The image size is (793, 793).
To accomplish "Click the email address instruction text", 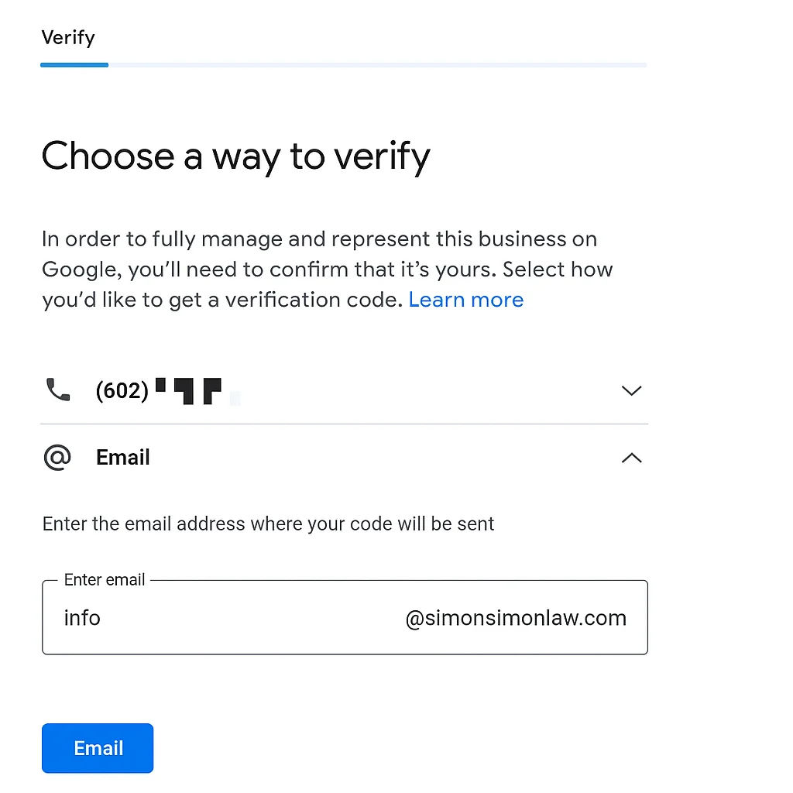I will click(x=268, y=524).
